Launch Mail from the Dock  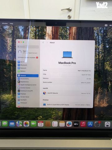point(12,124)
